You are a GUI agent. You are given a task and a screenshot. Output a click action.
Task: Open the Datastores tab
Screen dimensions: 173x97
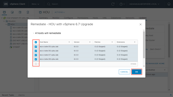coord(116,18)
